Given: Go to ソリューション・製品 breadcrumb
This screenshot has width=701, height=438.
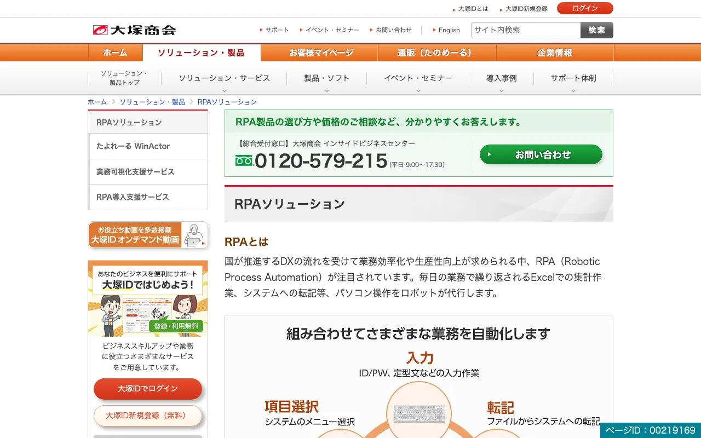Looking at the screenshot, I should [152, 102].
